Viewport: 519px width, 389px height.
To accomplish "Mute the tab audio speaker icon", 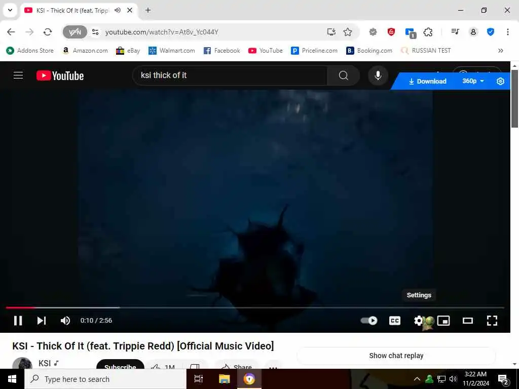I will coord(117,10).
